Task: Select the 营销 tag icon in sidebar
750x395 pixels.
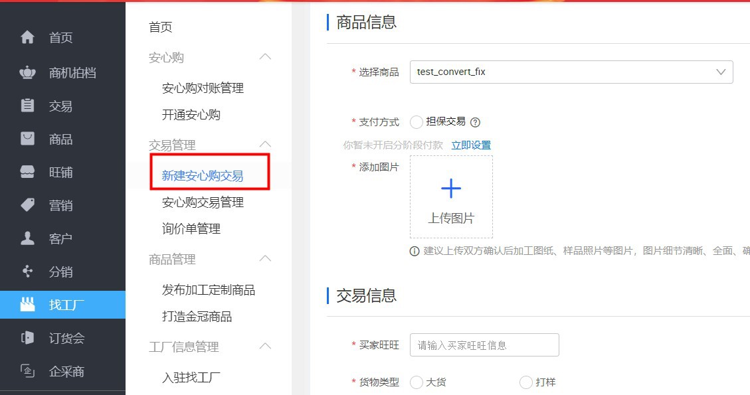Action: tap(27, 205)
